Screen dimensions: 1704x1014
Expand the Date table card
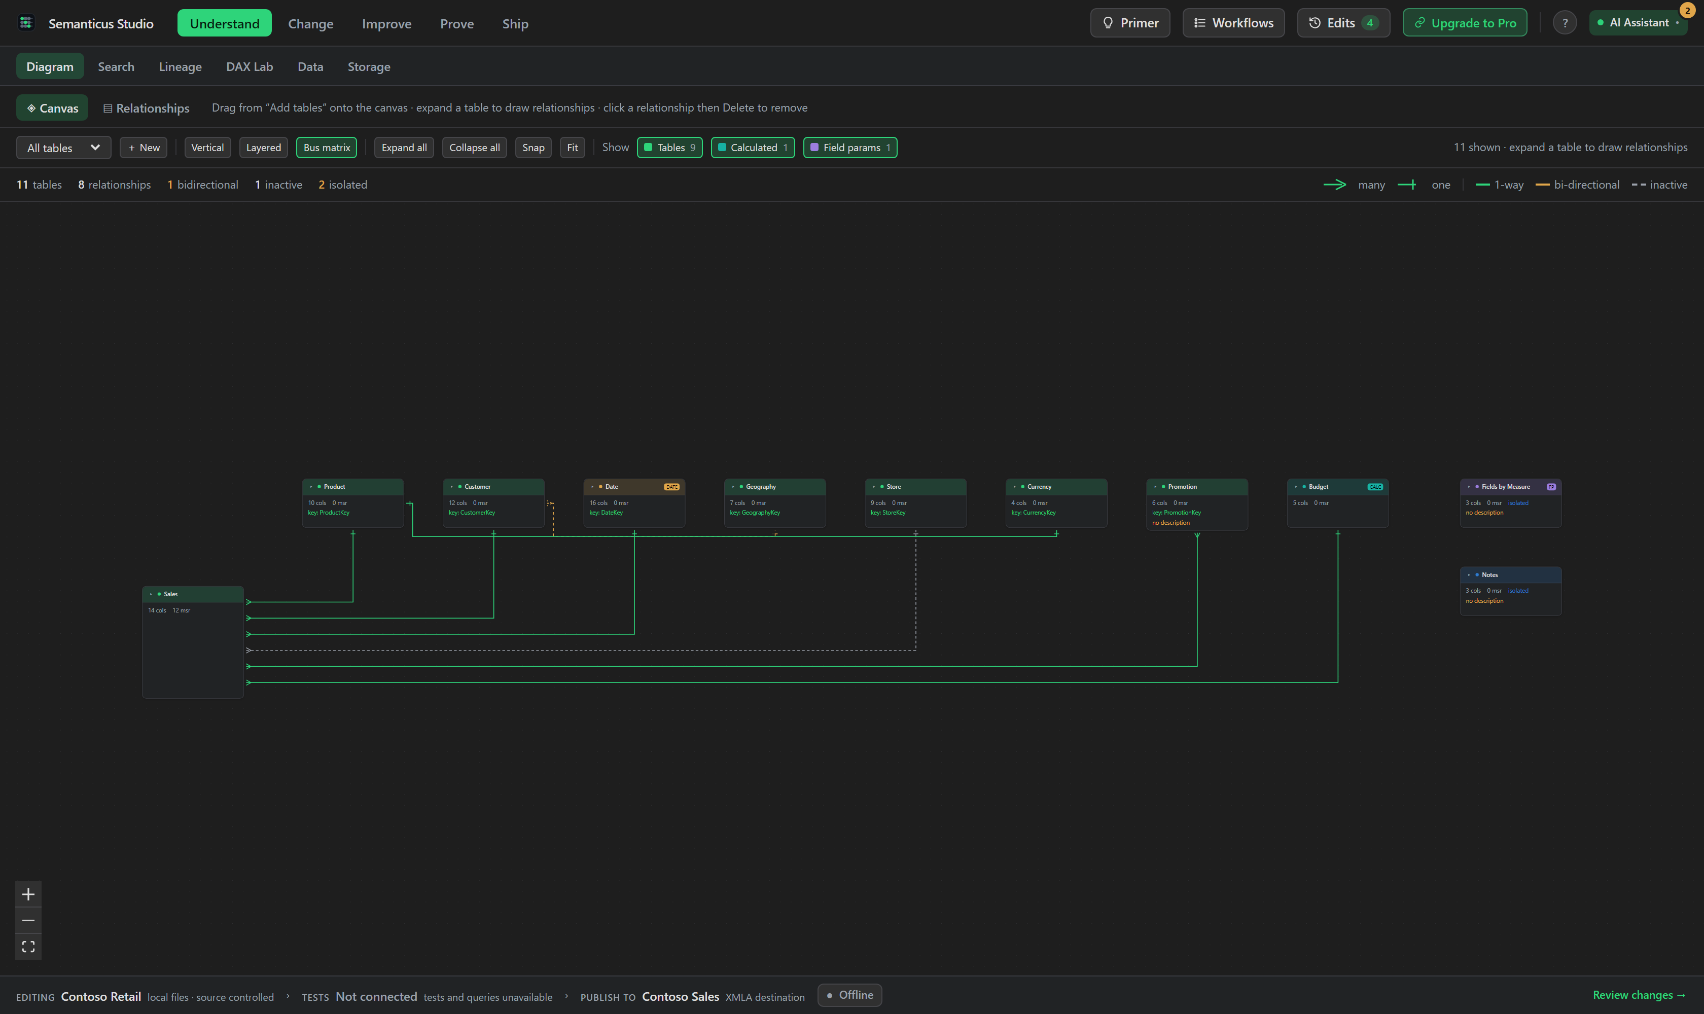point(593,487)
